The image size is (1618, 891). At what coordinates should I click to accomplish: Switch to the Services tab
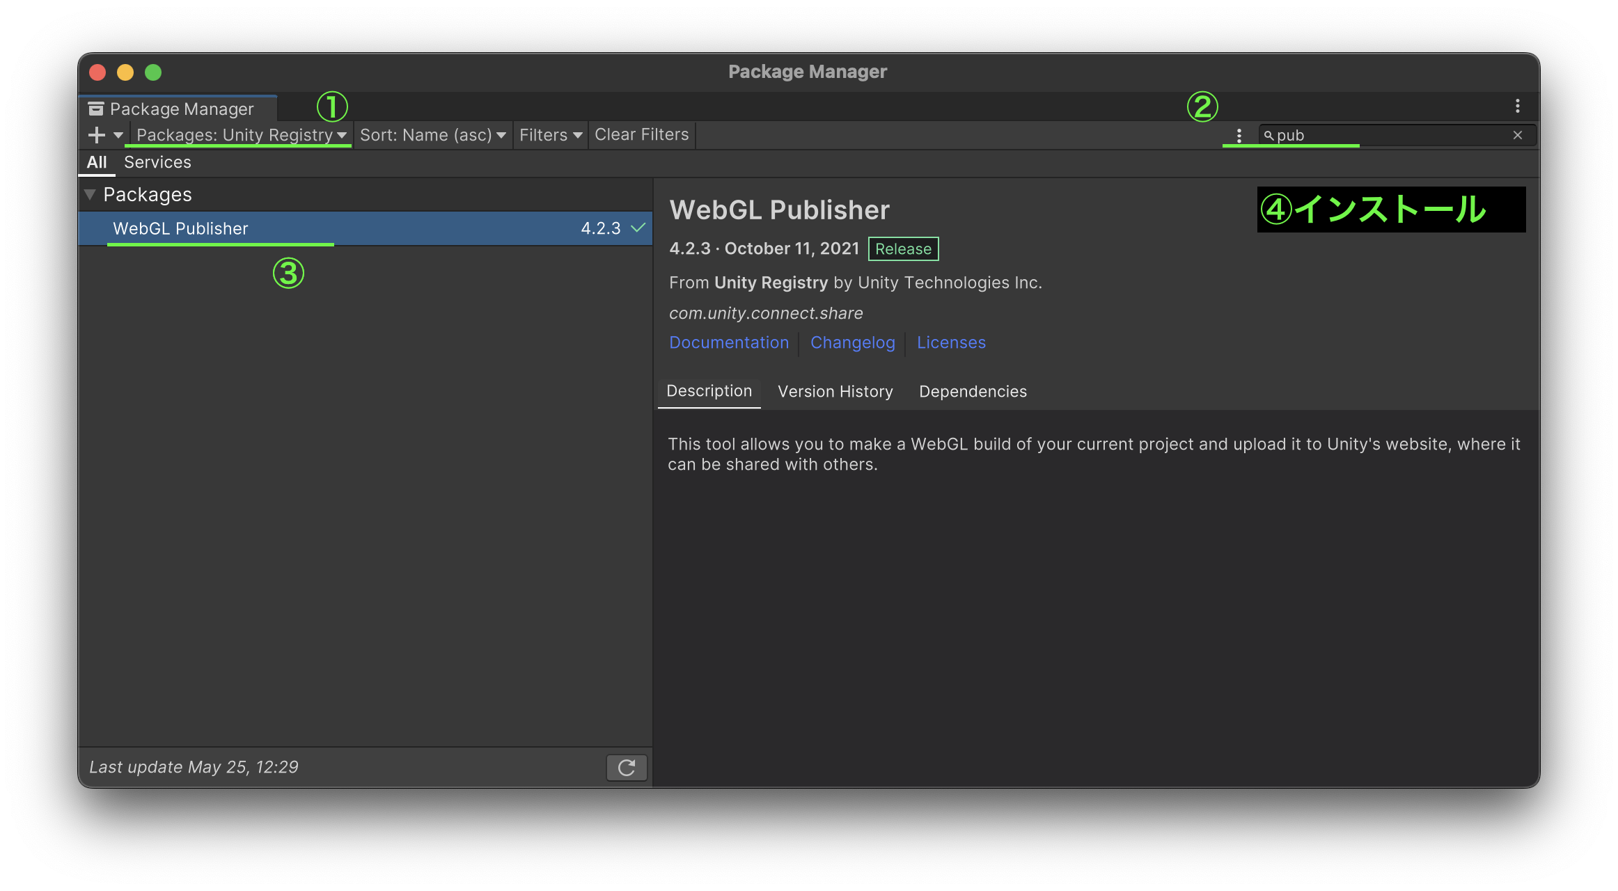click(157, 162)
